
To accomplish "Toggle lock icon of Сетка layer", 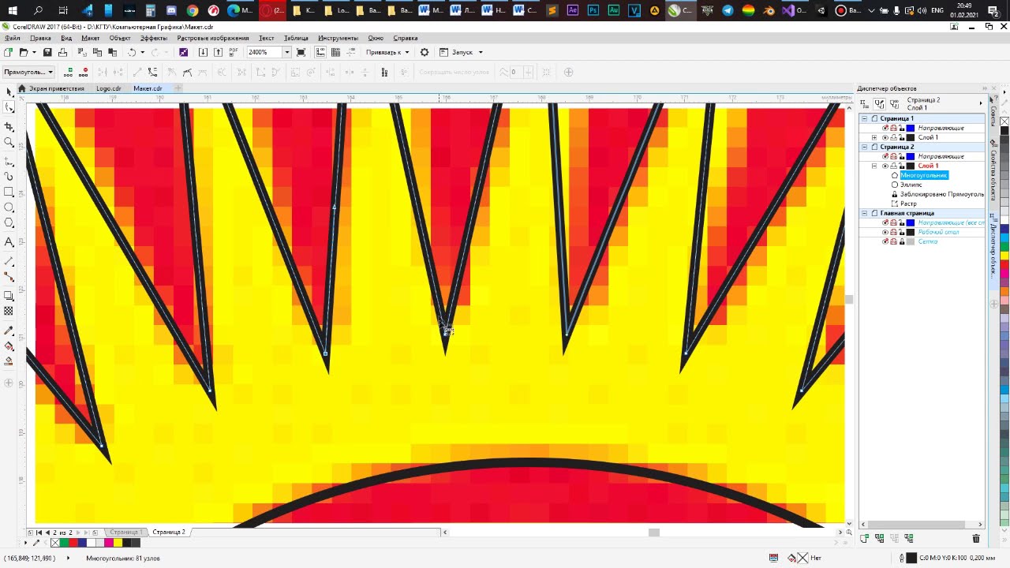I will coord(901,241).
